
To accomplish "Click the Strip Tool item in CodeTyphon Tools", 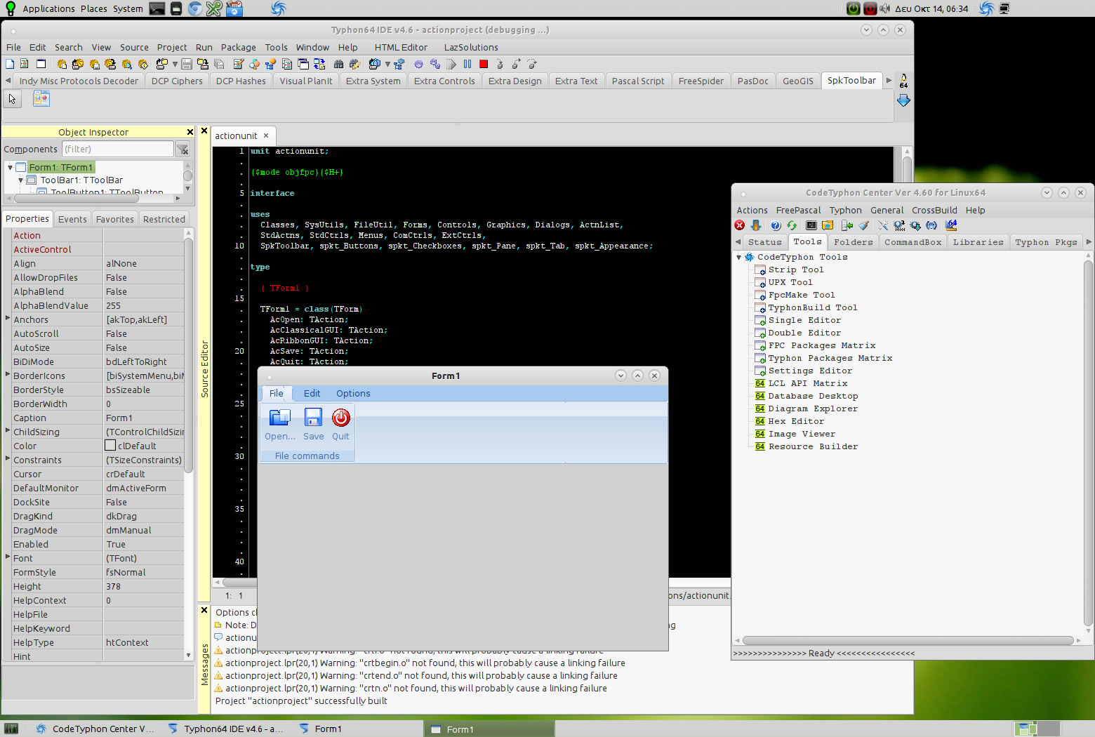I will click(x=796, y=270).
